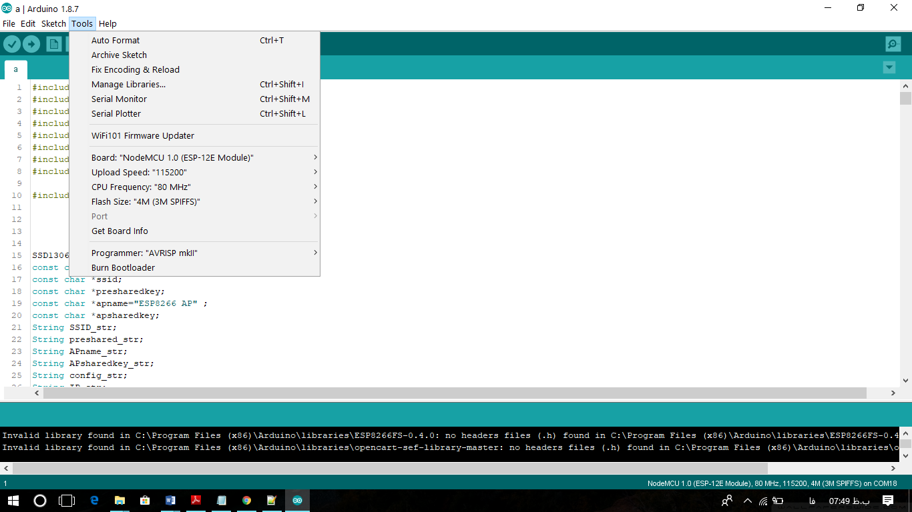Switch to Google Chrome taskbar icon
This screenshot has width=912, height=512.
pyautogui.click(x=246, y=500)
